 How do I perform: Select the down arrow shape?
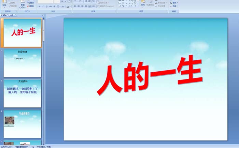[135, 3]
